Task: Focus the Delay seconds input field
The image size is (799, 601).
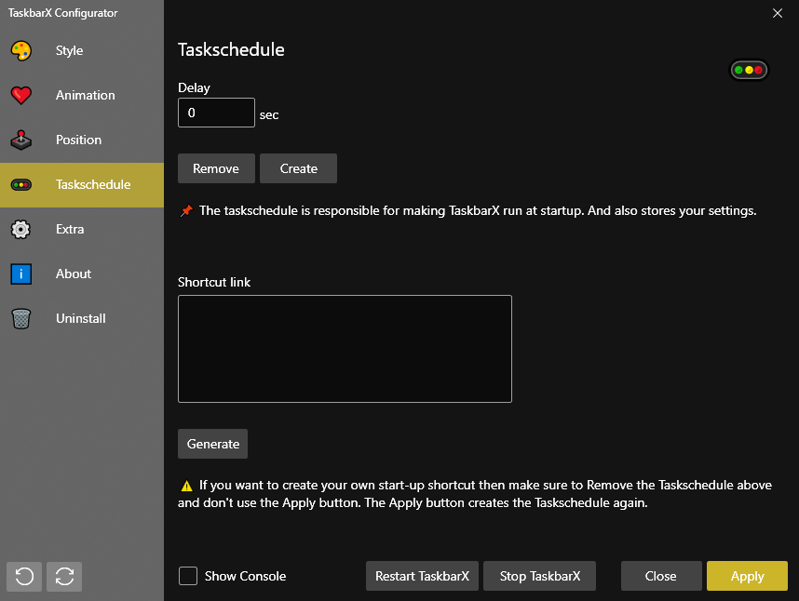Action: [216, 113]
